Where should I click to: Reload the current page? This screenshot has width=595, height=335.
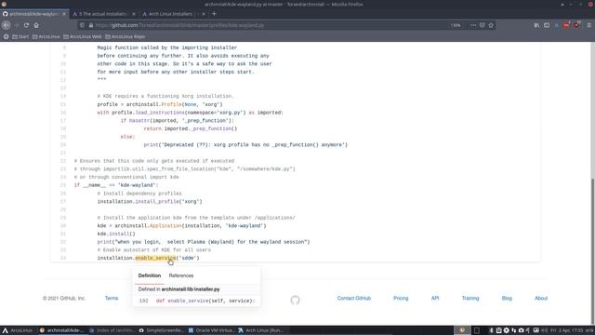point(26,25)
